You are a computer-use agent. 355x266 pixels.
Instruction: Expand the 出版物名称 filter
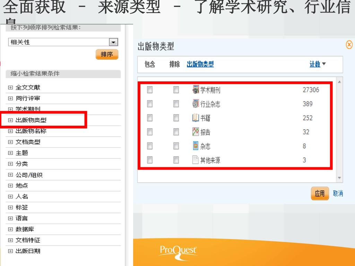10,131
